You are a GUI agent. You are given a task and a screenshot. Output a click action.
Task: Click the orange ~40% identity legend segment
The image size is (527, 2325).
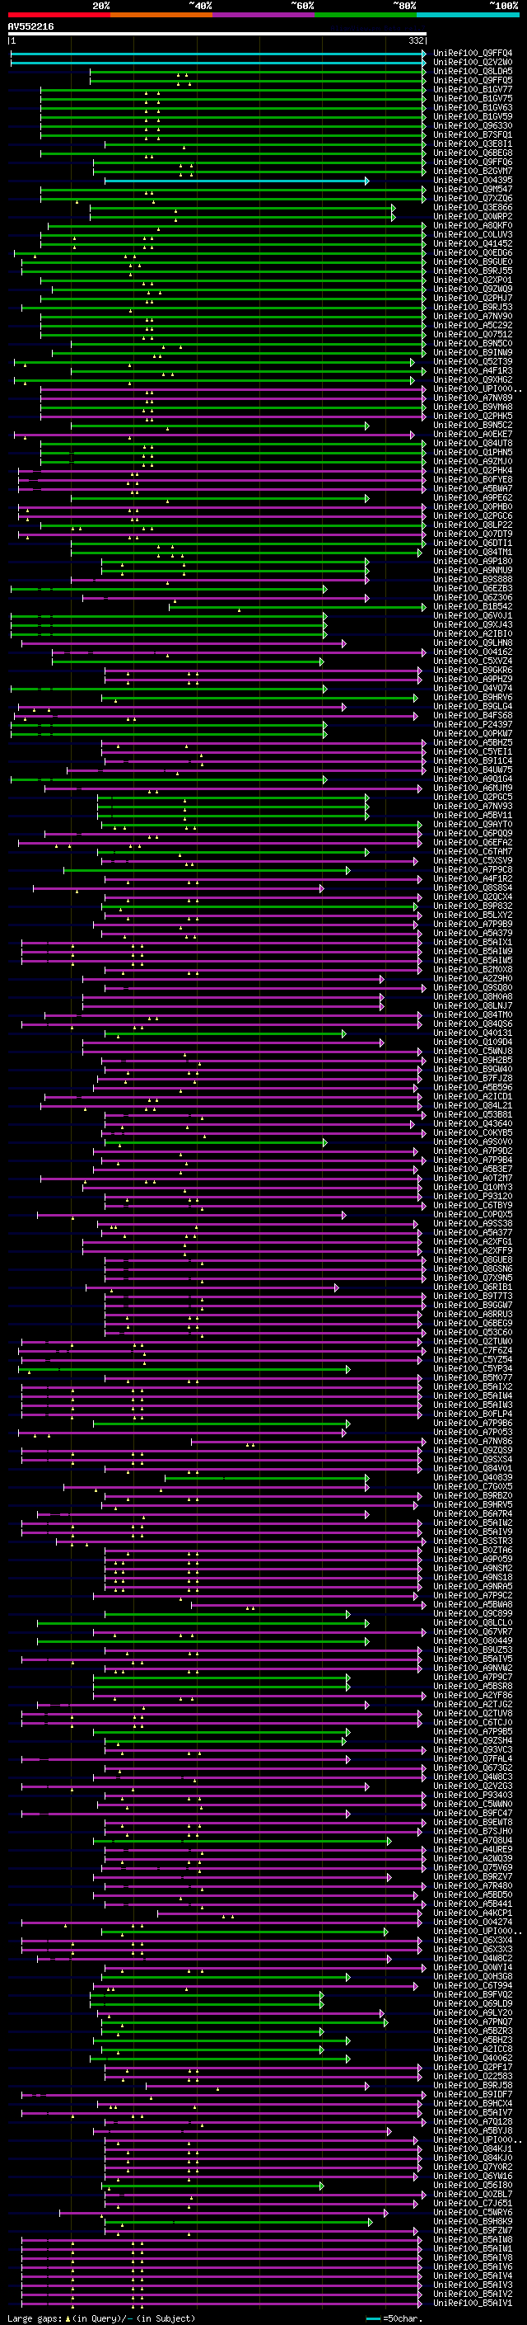pos(161,15)
